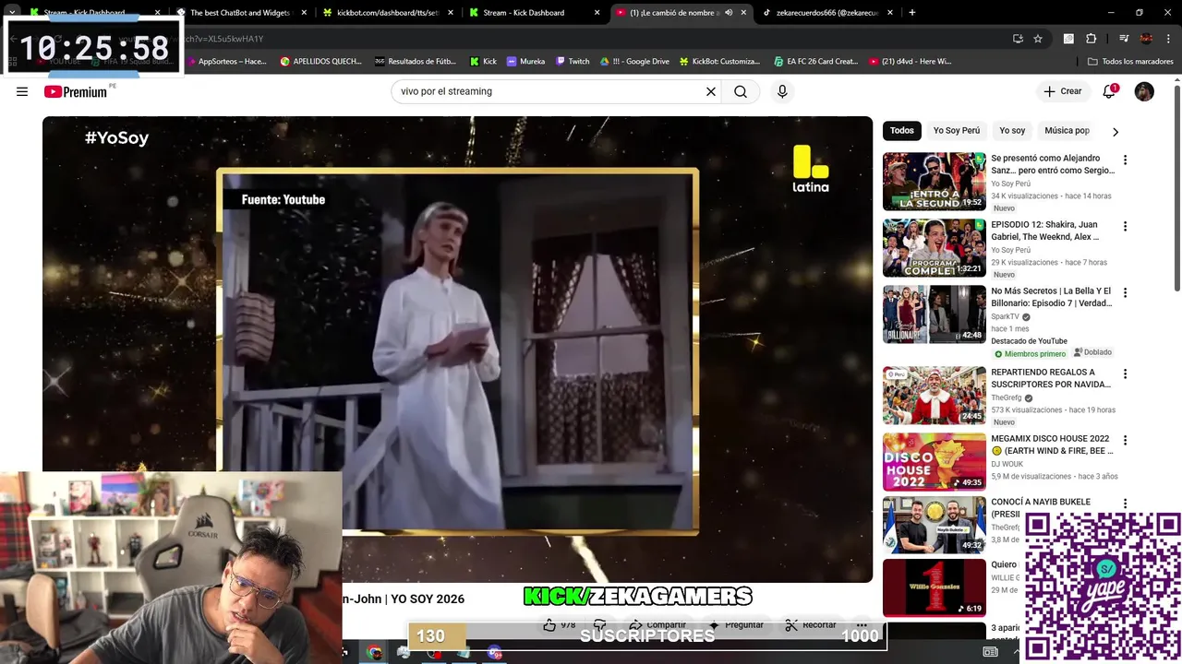Open 'Todos los marcadores' bookmarks folder
Viewport: 1182px width, 664px height.
pyautogui.click(x=1130, y=62)
